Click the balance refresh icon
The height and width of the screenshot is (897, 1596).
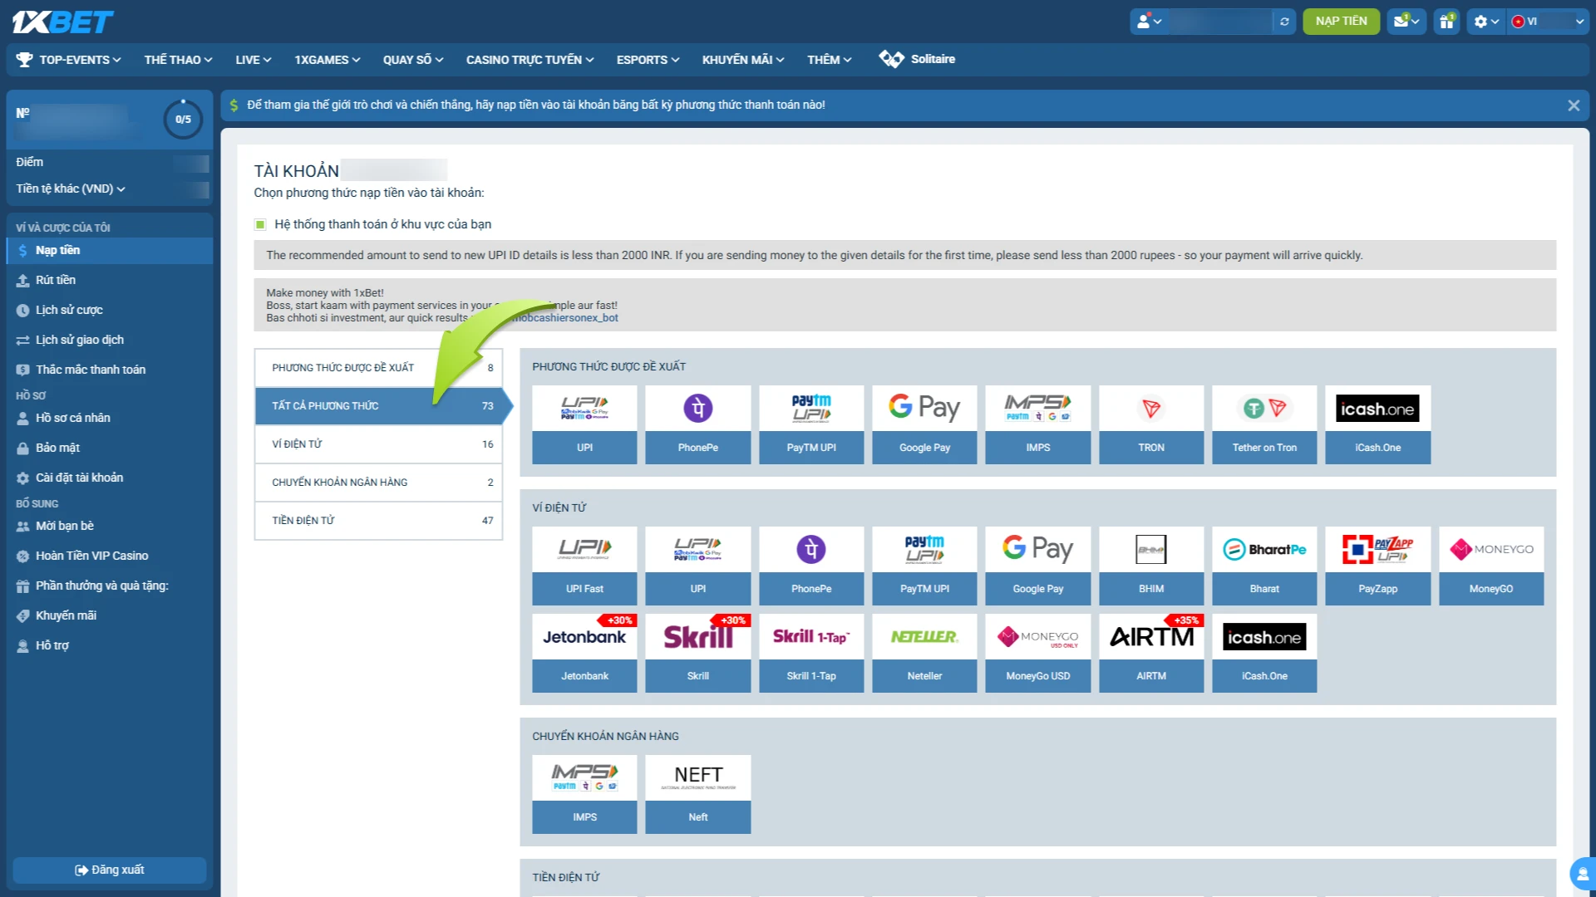pyautogui.click(x=1284, y=22)
